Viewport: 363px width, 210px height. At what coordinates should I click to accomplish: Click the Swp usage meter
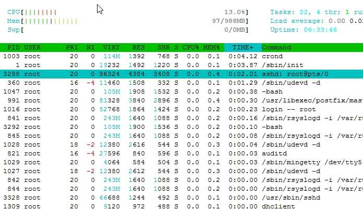[128, 30]
